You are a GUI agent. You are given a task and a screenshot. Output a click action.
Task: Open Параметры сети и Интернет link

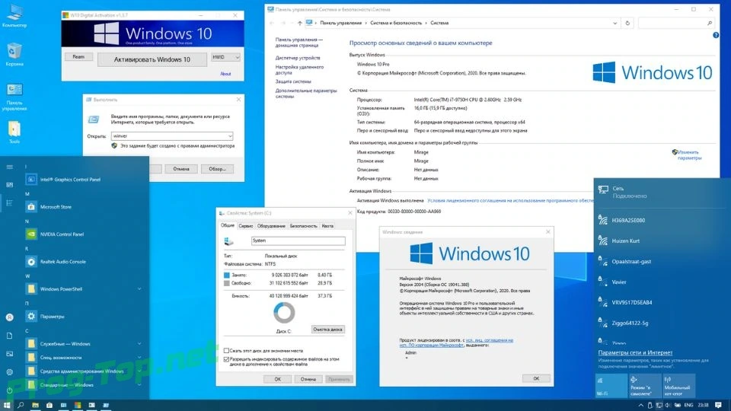(x=635, y=352)
